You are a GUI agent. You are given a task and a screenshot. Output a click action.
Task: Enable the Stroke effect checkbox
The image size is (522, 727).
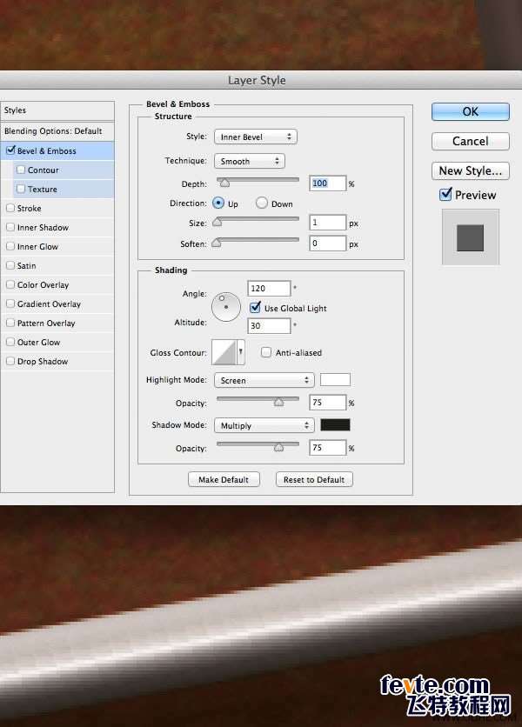pyautogui.click(x=10, y=208)
